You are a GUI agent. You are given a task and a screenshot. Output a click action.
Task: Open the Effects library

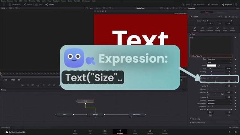tap(28, 4)
